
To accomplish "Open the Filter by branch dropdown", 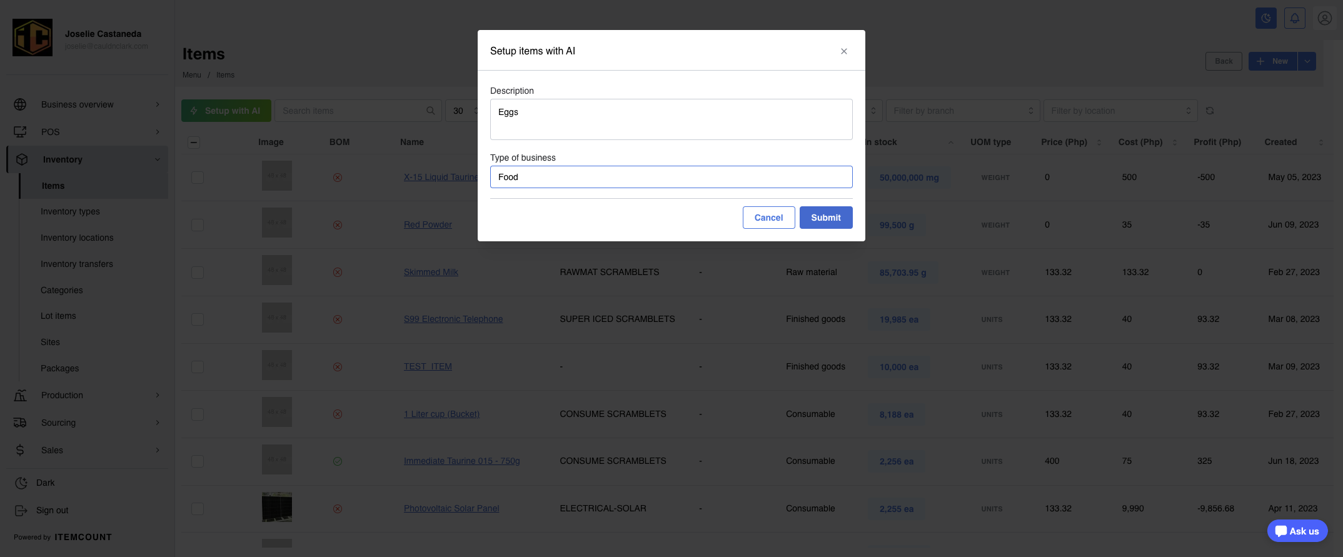I will click(x=963, y=111).
